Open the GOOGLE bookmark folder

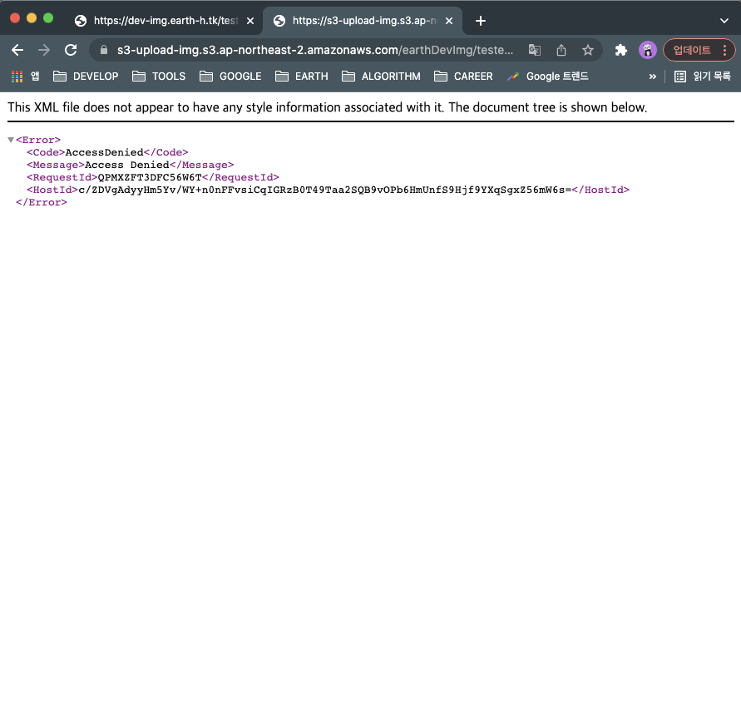click(230, 77)
